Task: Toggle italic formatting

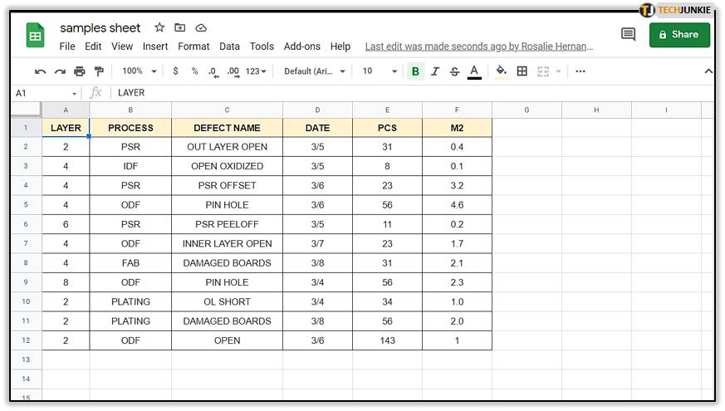Action: pyautogui.click(x=435, y=71)
